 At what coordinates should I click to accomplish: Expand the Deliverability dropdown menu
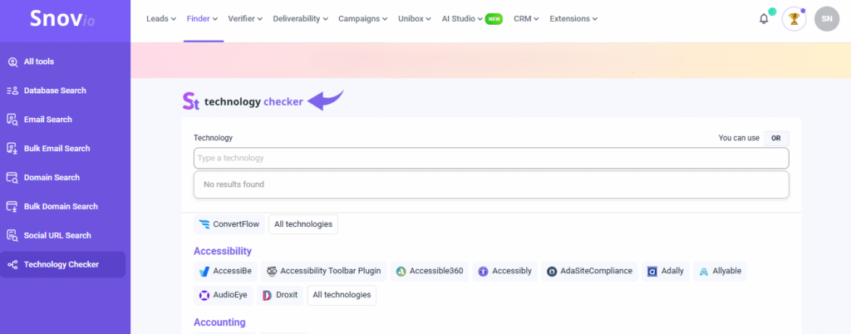pos(300,18)
